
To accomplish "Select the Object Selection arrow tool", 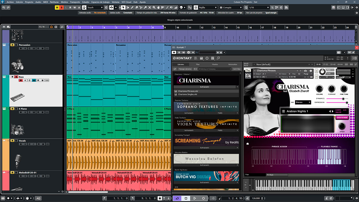I will tap(124, 7).
